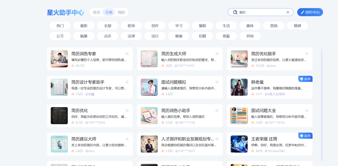338x166 pixels.
Task: Open 简历生成大师 avatar thumbnail
Action: [x=149, y=59]
